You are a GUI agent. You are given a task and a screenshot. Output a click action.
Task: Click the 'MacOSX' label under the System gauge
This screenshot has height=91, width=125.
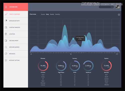click(x=106, y=72)
